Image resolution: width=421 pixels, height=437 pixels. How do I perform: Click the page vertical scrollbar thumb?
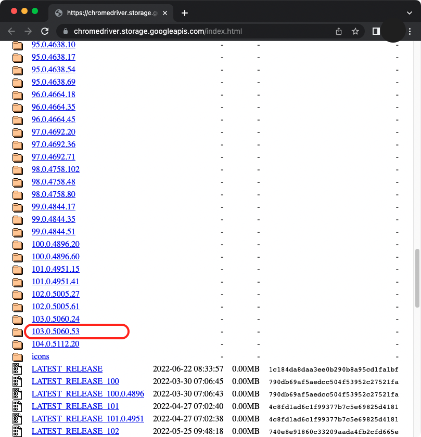click(x=417, y=279)
